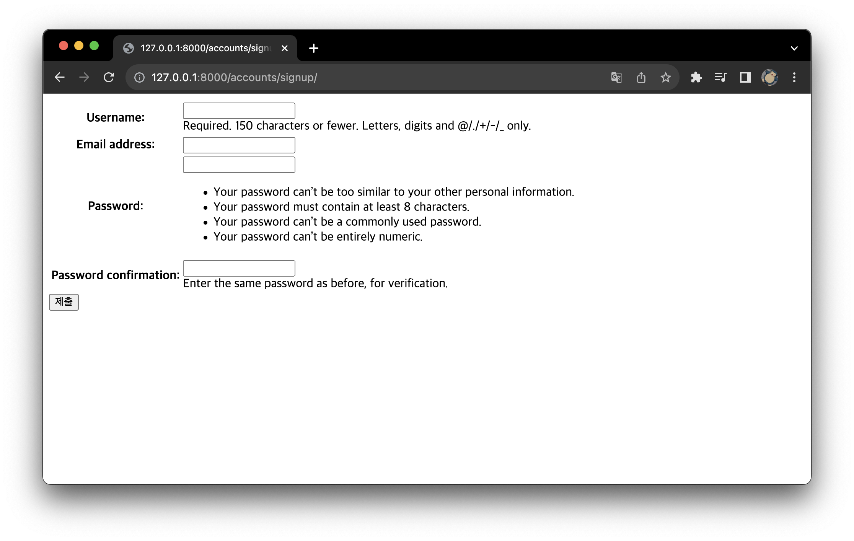View site information icon in address bar

[139, 78]
